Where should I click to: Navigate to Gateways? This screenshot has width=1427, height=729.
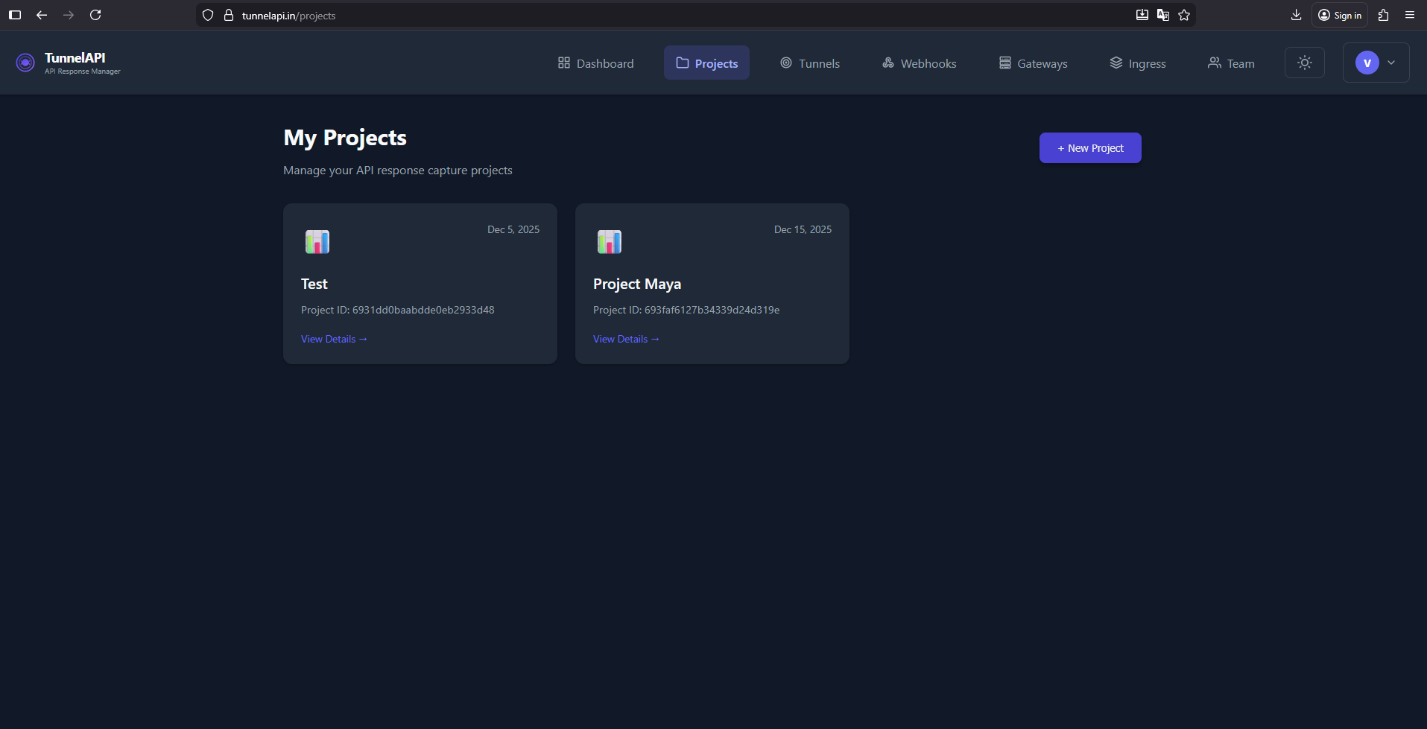[x=1034, y=63]
